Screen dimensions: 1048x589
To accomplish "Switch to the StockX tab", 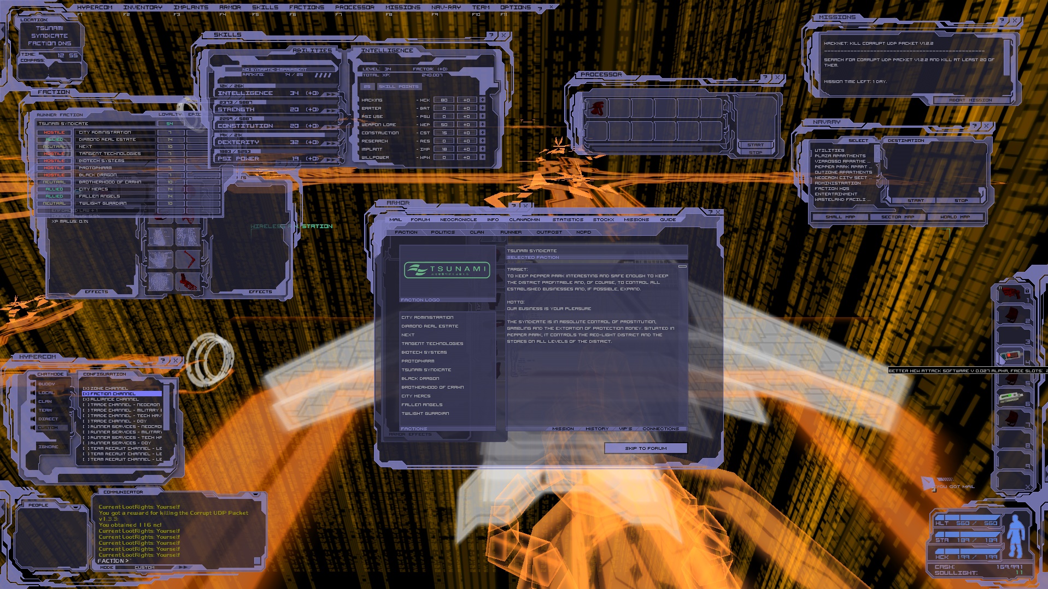I will point(604,219).
